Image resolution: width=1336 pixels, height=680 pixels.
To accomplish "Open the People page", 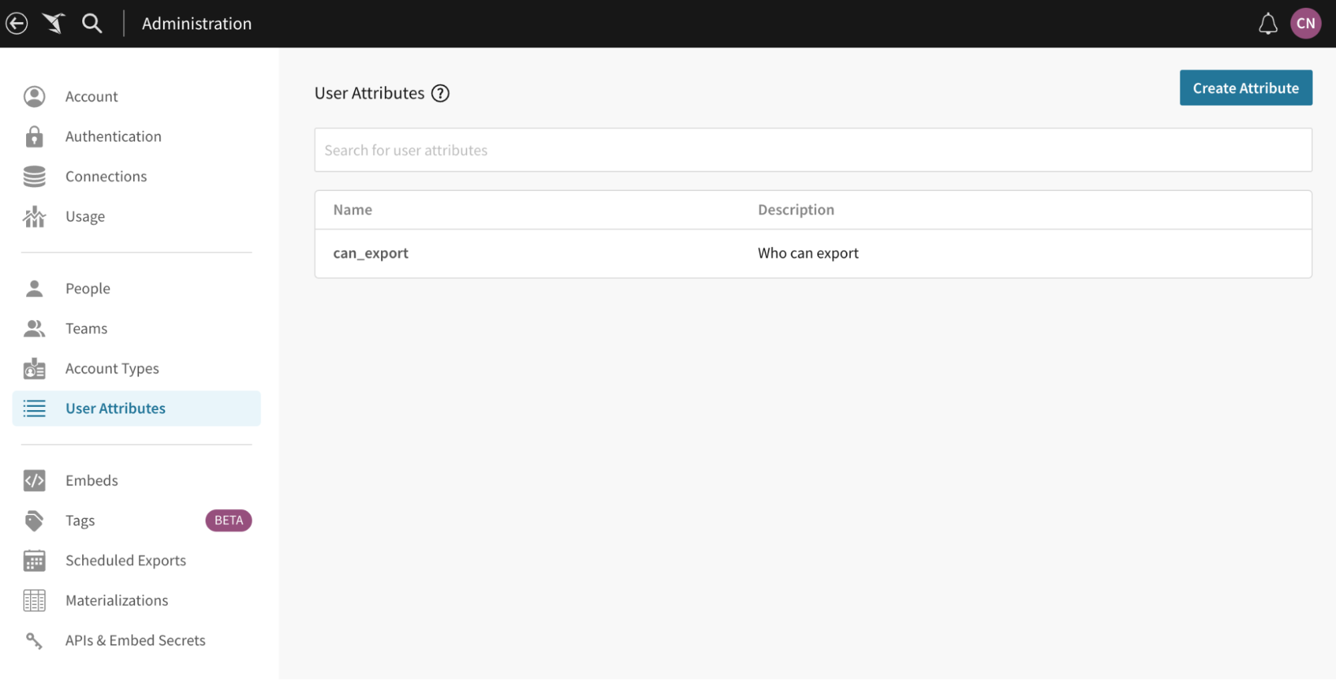I will point(88,289).
